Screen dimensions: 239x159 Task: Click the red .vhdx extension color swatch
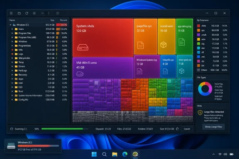(x=198, y=26)
